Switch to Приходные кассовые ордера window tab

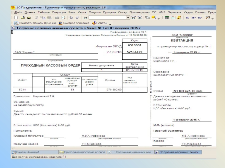[82, 152]
